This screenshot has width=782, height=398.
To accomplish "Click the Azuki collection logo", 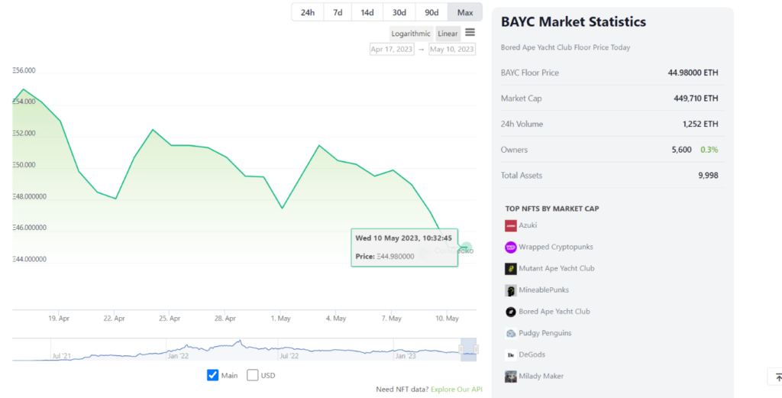I will 511,225.
